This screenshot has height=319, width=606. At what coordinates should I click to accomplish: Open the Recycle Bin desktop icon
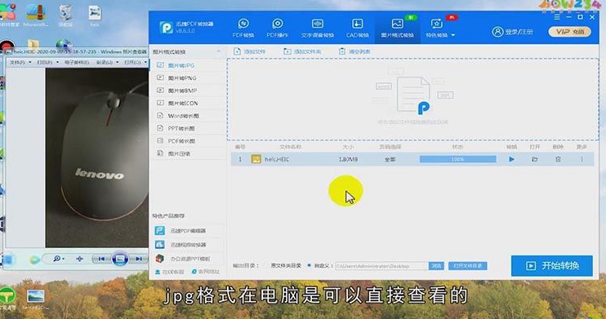coord(65,15)
